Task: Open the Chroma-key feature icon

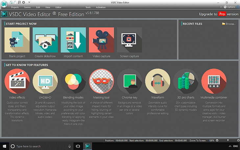Action: (x=130, y=81)
